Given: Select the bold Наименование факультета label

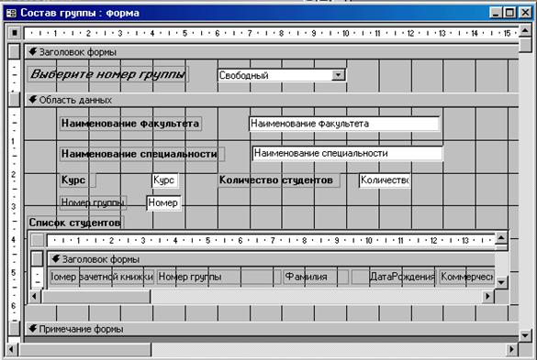Looking at the screenshot, I should 130,124.
